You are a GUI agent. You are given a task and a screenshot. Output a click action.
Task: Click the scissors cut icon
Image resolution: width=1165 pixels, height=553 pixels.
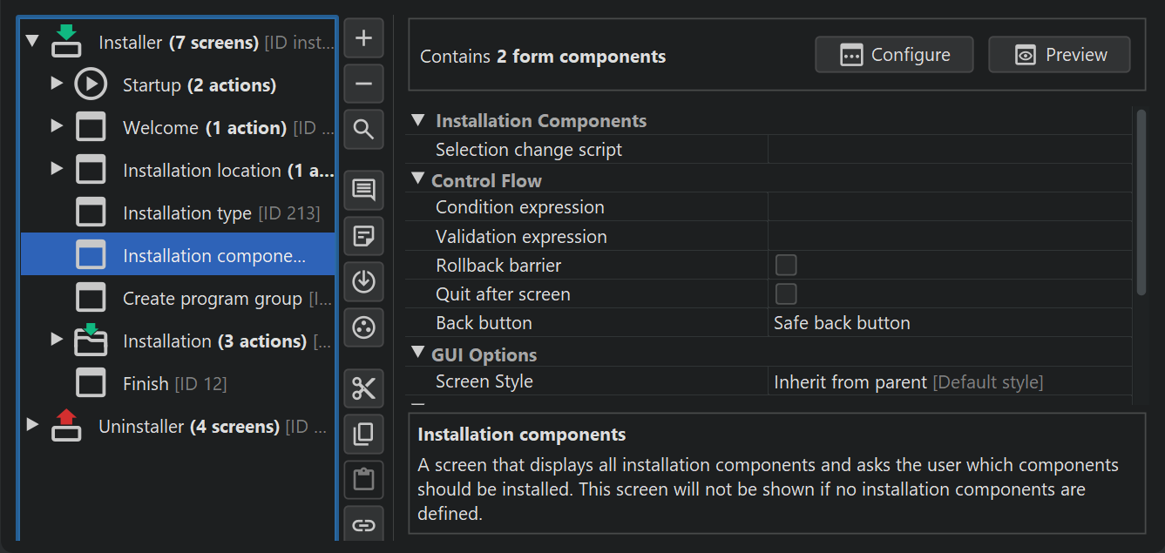[364, 388]
